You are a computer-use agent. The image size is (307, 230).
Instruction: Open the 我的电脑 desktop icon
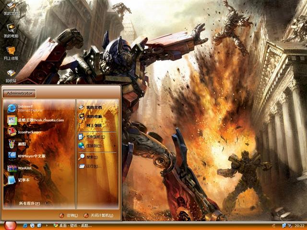[11, 31]
